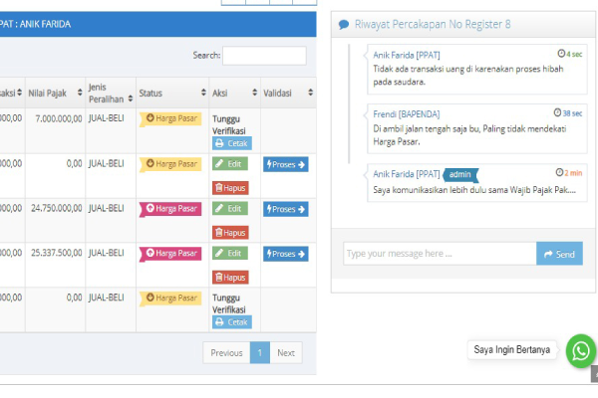The width and height of the screenshot is (598, 398).
Task: Click the pink Harga Pasar badge for 25.337.500,00
Action: coord(170,253)
